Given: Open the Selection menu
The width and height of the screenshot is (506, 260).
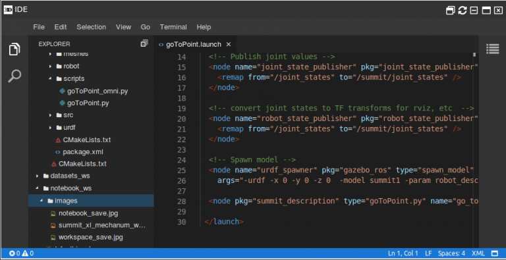Looking at the screenshot, I should point(92,27).
